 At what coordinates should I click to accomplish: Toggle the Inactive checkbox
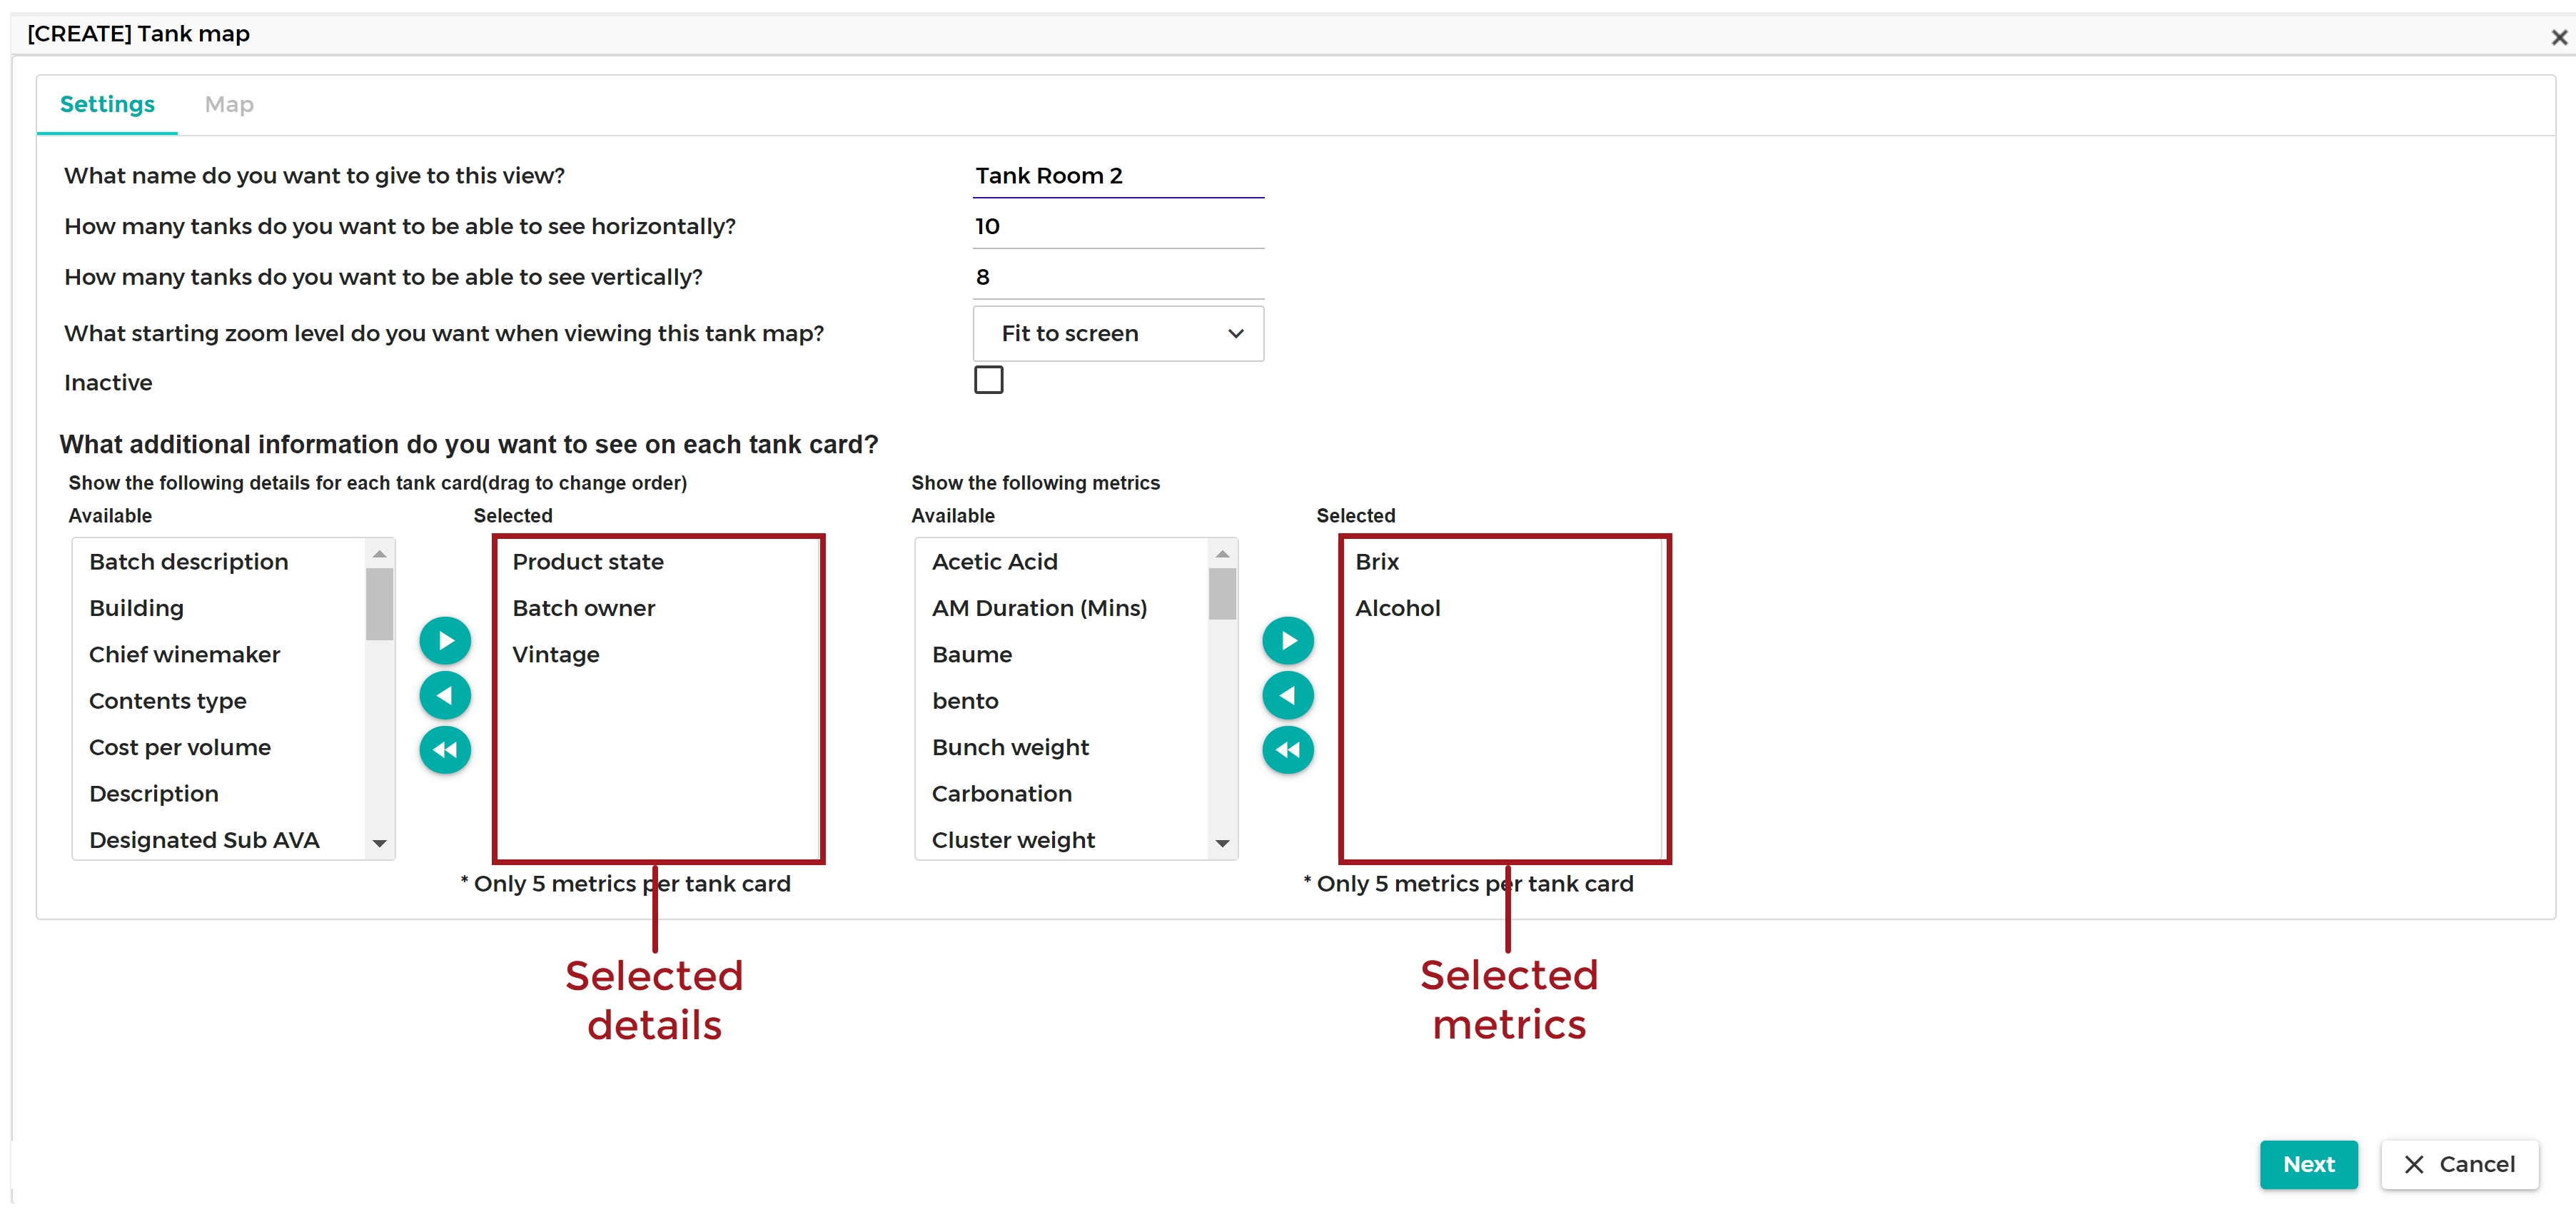[988, 380]
